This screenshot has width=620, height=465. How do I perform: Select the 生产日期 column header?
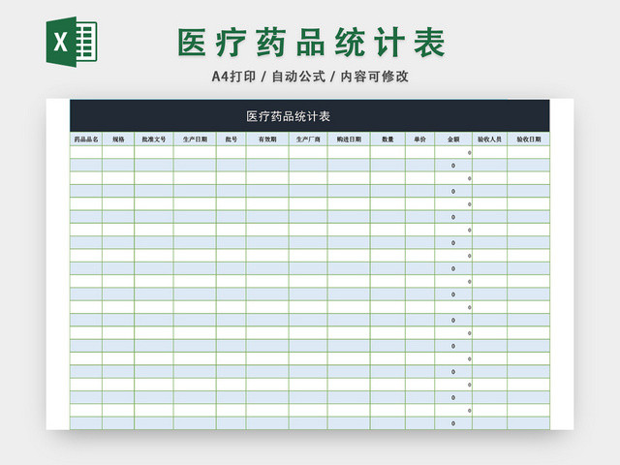(195, 139)
